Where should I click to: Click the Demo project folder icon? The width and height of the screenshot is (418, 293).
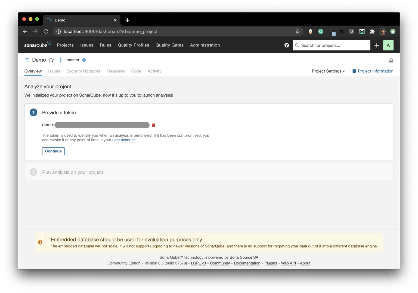click(27, 60)
